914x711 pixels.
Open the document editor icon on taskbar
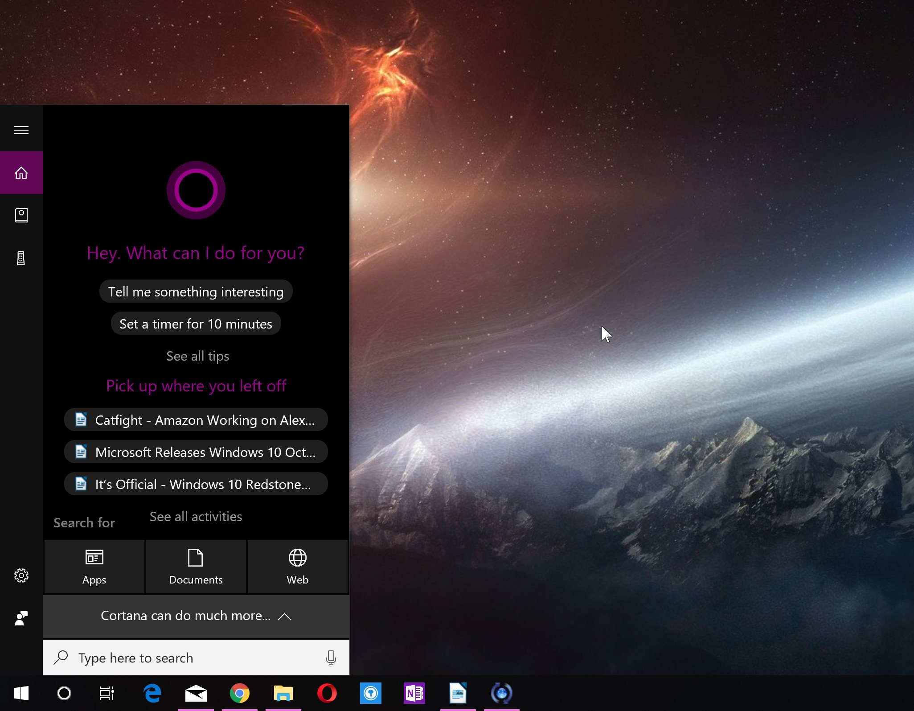click(x=458, y=693)
